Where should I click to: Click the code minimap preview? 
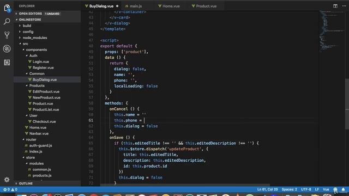332,31
